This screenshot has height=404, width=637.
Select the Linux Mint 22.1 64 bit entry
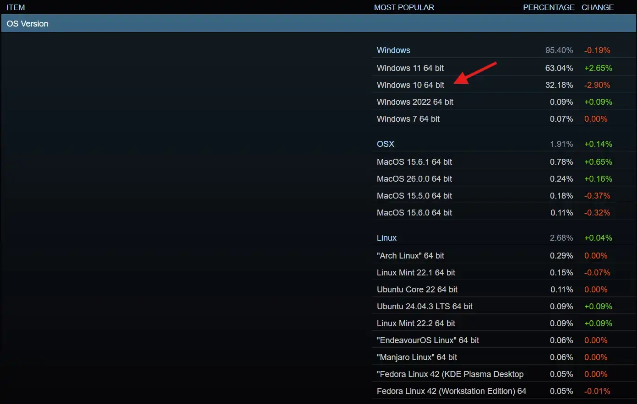416,273
